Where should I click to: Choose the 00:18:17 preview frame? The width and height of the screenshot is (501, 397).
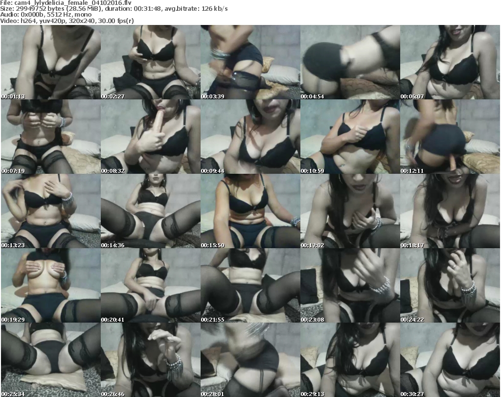tap(450, 211)
